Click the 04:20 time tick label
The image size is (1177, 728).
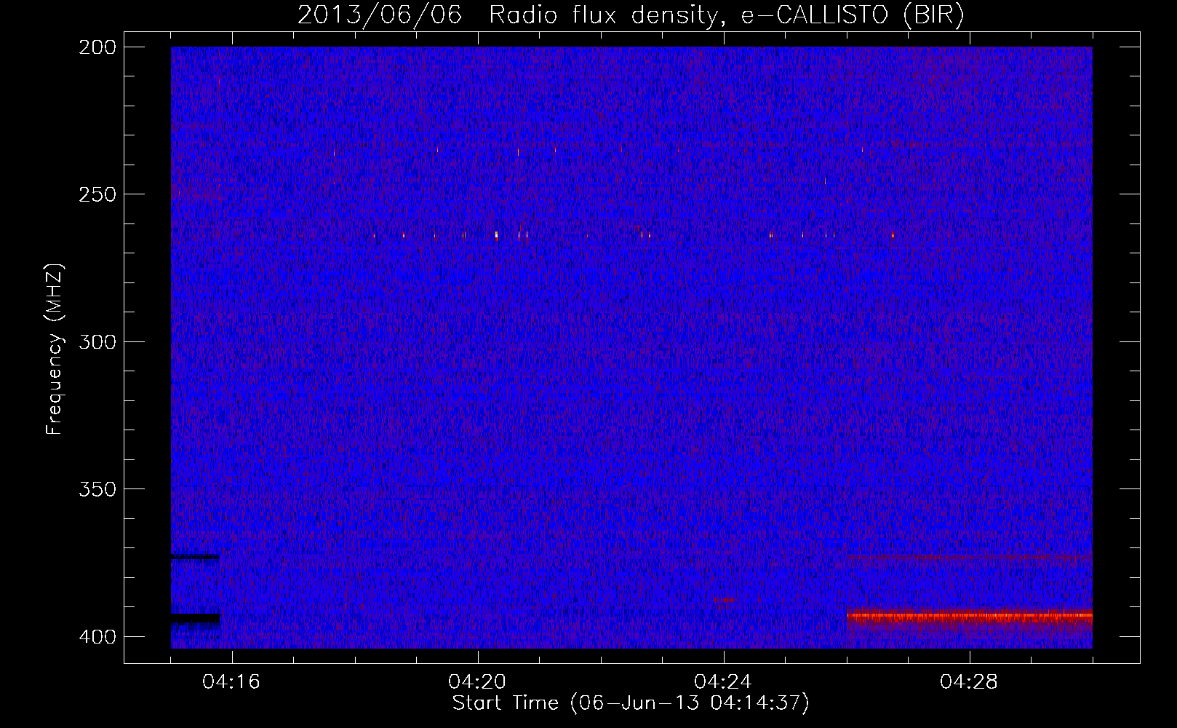477,681
